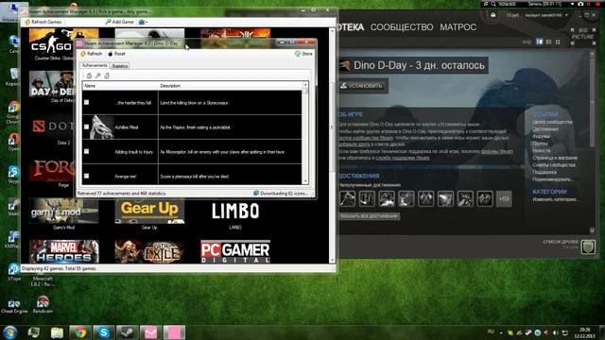Tick the Avenge me! achievement checkbox
Screen dimensions: 605x340
86,176
